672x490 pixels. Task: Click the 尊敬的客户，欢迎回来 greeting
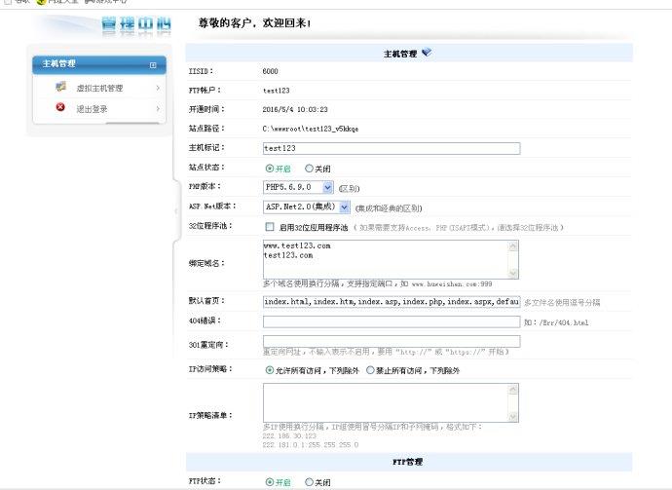[254, 22]
